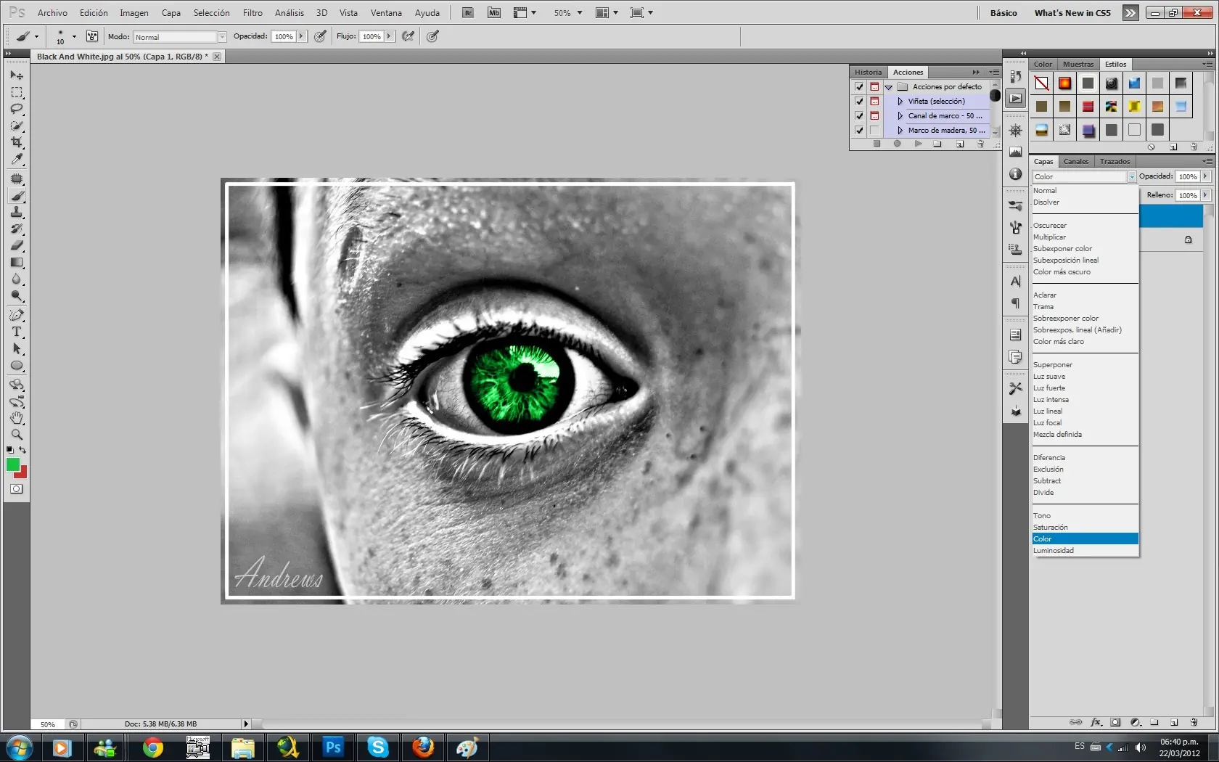Toggle Canal de marco action checkbox
Viewport: 1219px width, 762px height.
(x=859, y=116)
